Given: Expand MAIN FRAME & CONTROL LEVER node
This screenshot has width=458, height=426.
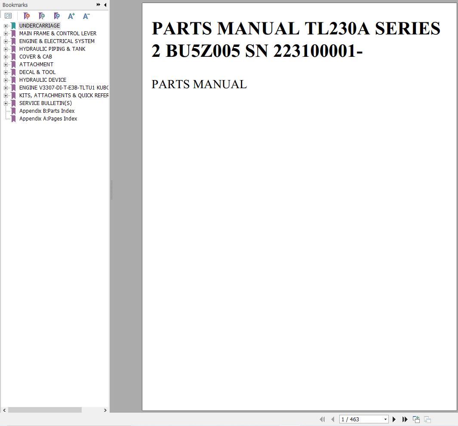Looking at the screenshot, I should [6, 34].
